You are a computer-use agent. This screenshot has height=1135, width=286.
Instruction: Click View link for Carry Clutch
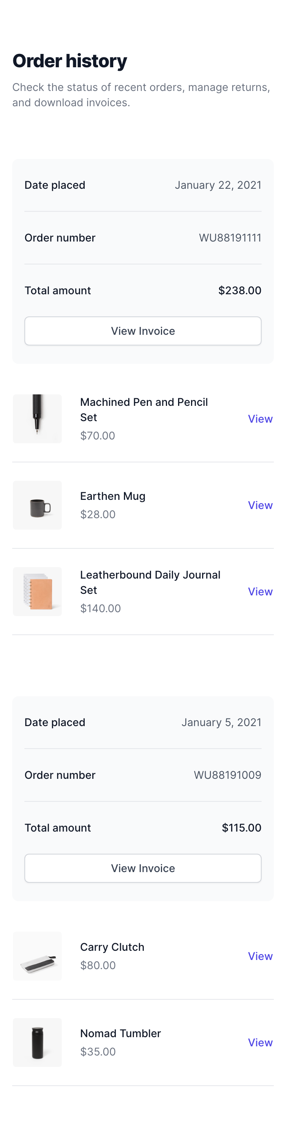[260, 956]
